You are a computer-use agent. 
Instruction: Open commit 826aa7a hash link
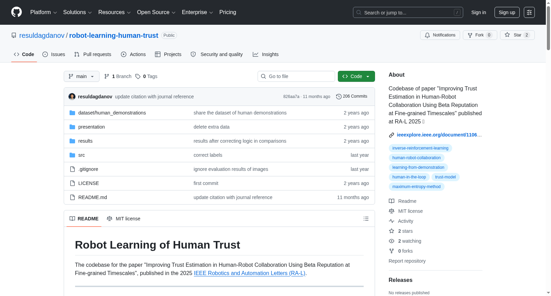click(291, 97)
